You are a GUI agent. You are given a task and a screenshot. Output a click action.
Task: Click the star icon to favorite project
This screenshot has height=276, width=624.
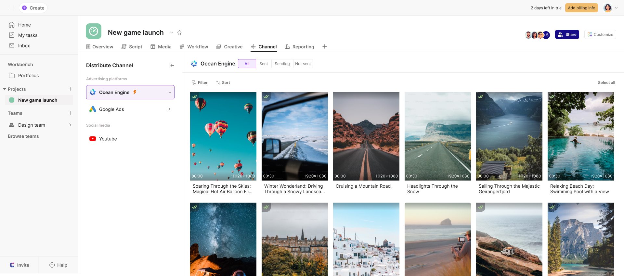(179, 32)
